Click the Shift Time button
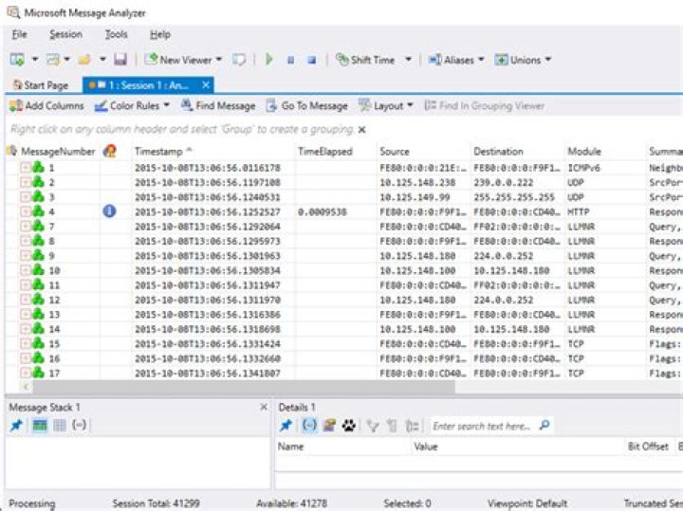The width and height of the screenshot is (683, 511). tap(365, 59)
